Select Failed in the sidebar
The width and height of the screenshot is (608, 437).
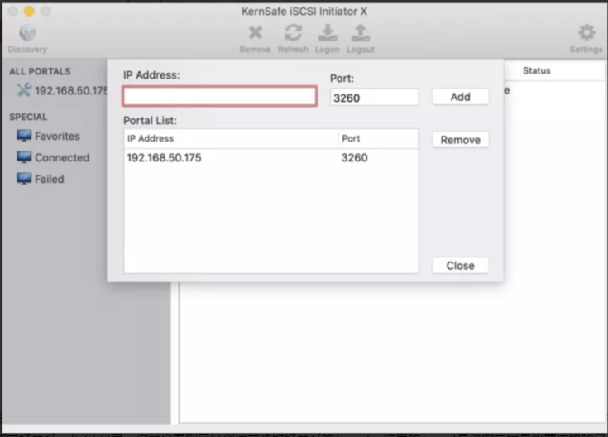point(50,179)
